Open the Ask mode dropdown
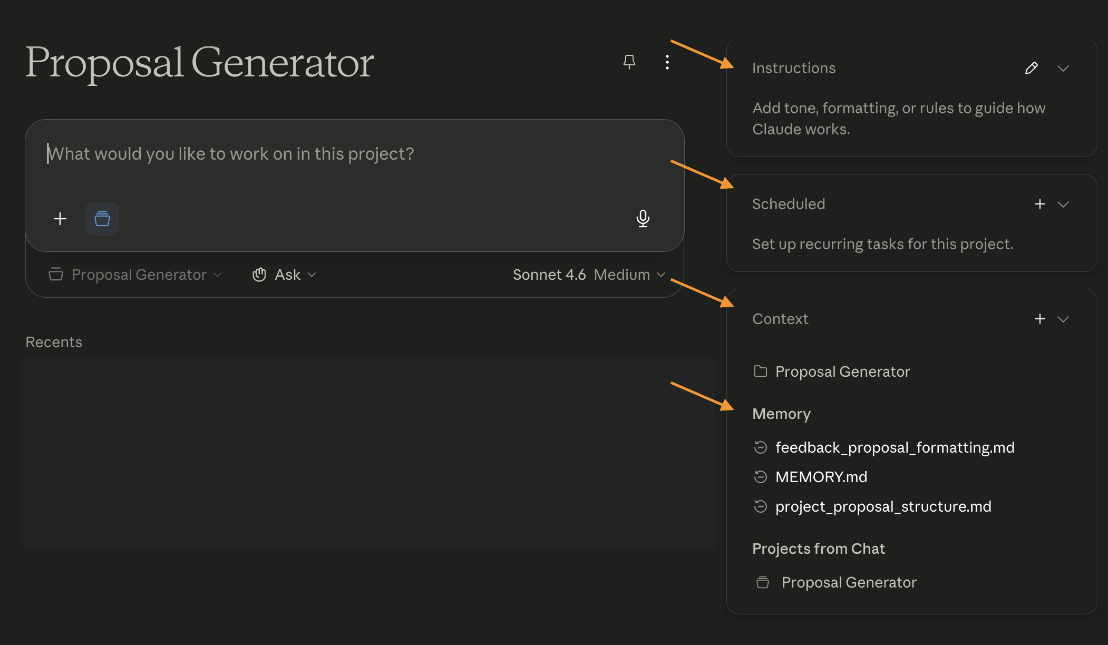Viewport: 1108px width, 645px height. [x=284, y=275]
